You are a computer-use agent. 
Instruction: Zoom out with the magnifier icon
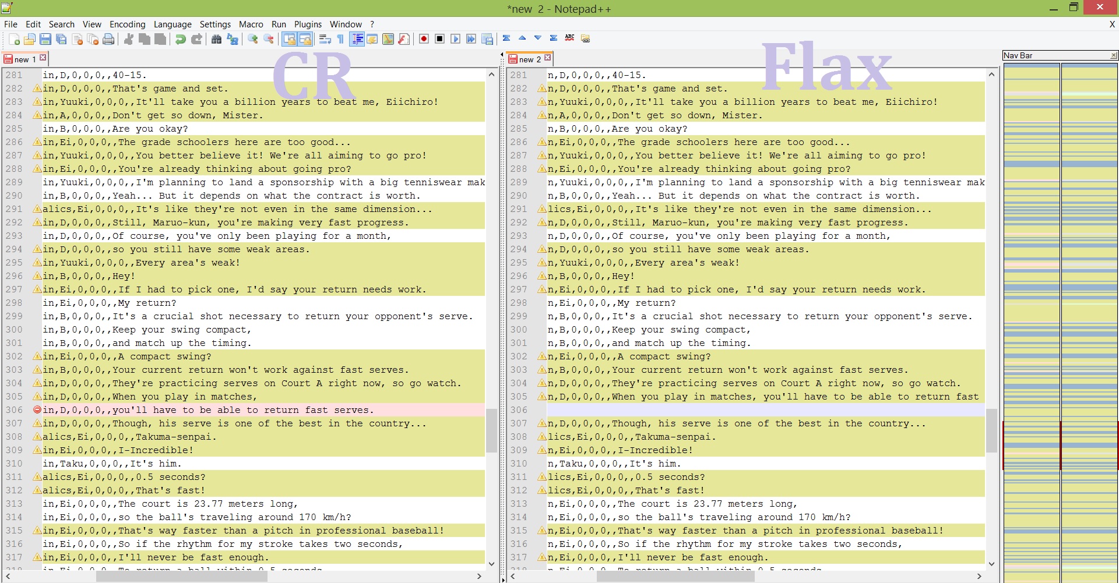pos(269,39)
